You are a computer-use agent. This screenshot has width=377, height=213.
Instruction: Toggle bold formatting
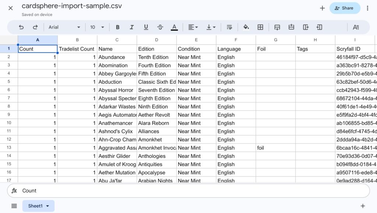(117, 27)
